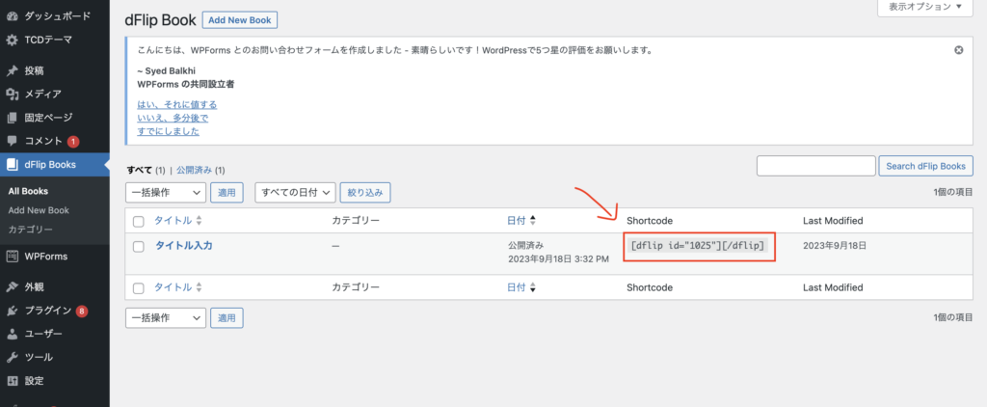Click the Search dFlip Books button

click(925, 166)
